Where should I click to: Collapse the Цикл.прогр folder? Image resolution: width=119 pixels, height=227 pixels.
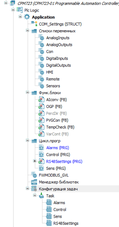click(27, 141)
